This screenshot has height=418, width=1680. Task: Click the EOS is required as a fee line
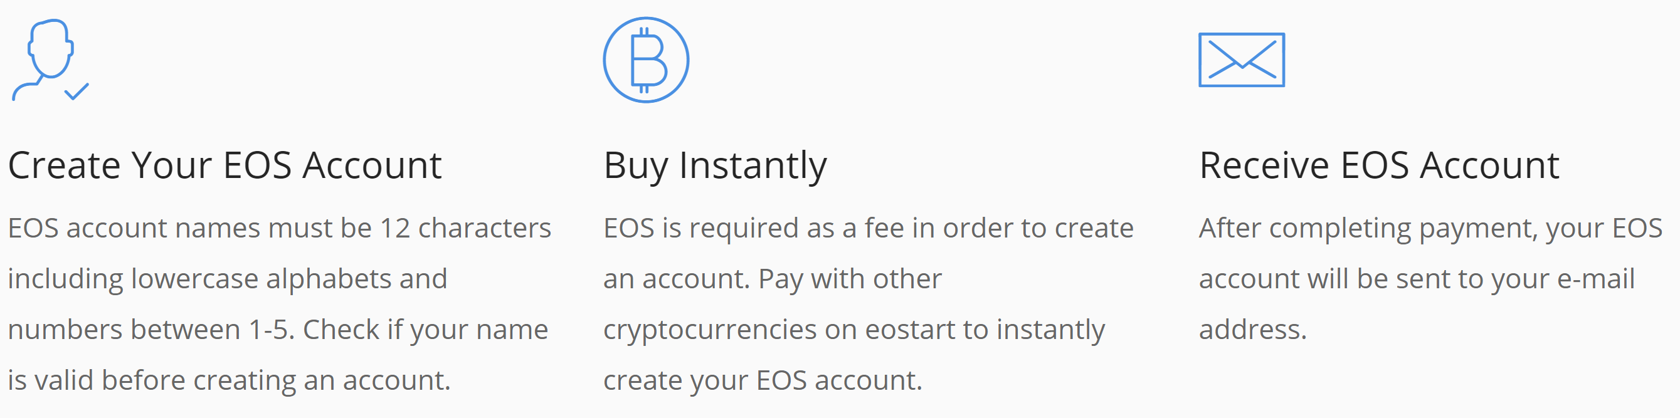coord(868,228)
